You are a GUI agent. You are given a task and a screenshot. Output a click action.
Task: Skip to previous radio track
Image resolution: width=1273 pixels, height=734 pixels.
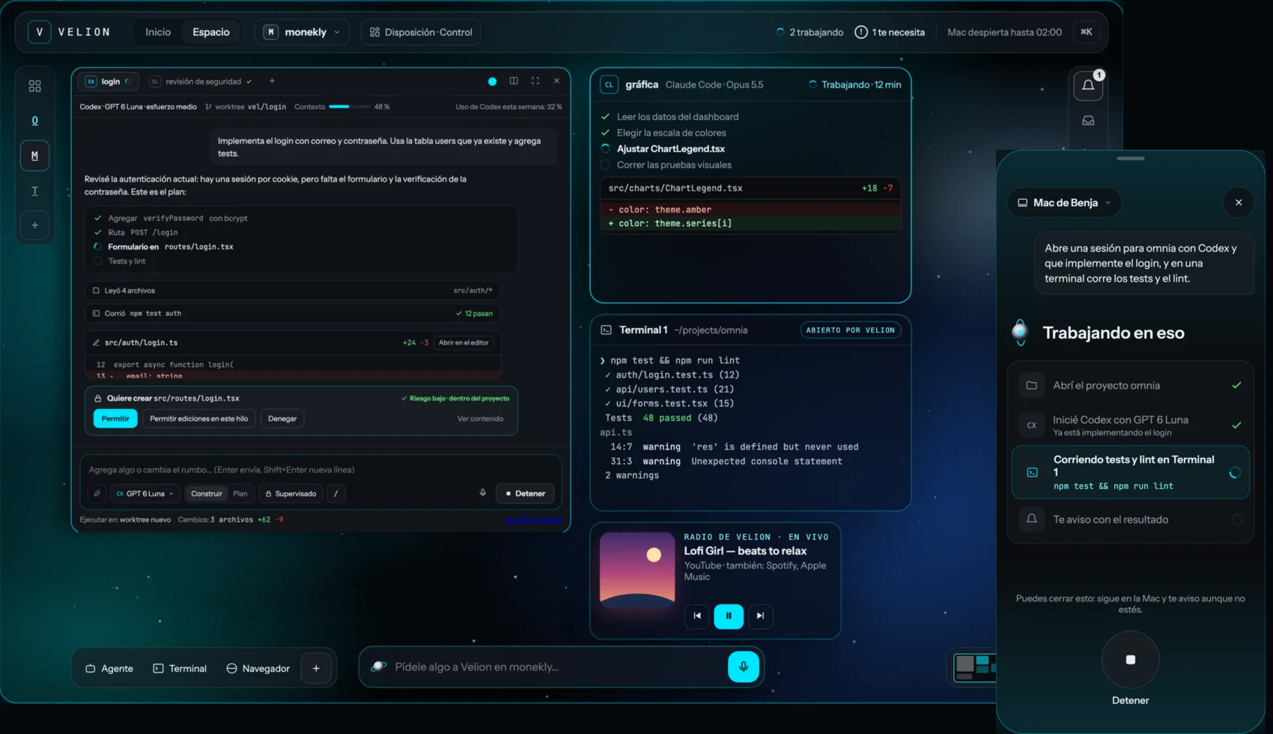coord(697,616)
